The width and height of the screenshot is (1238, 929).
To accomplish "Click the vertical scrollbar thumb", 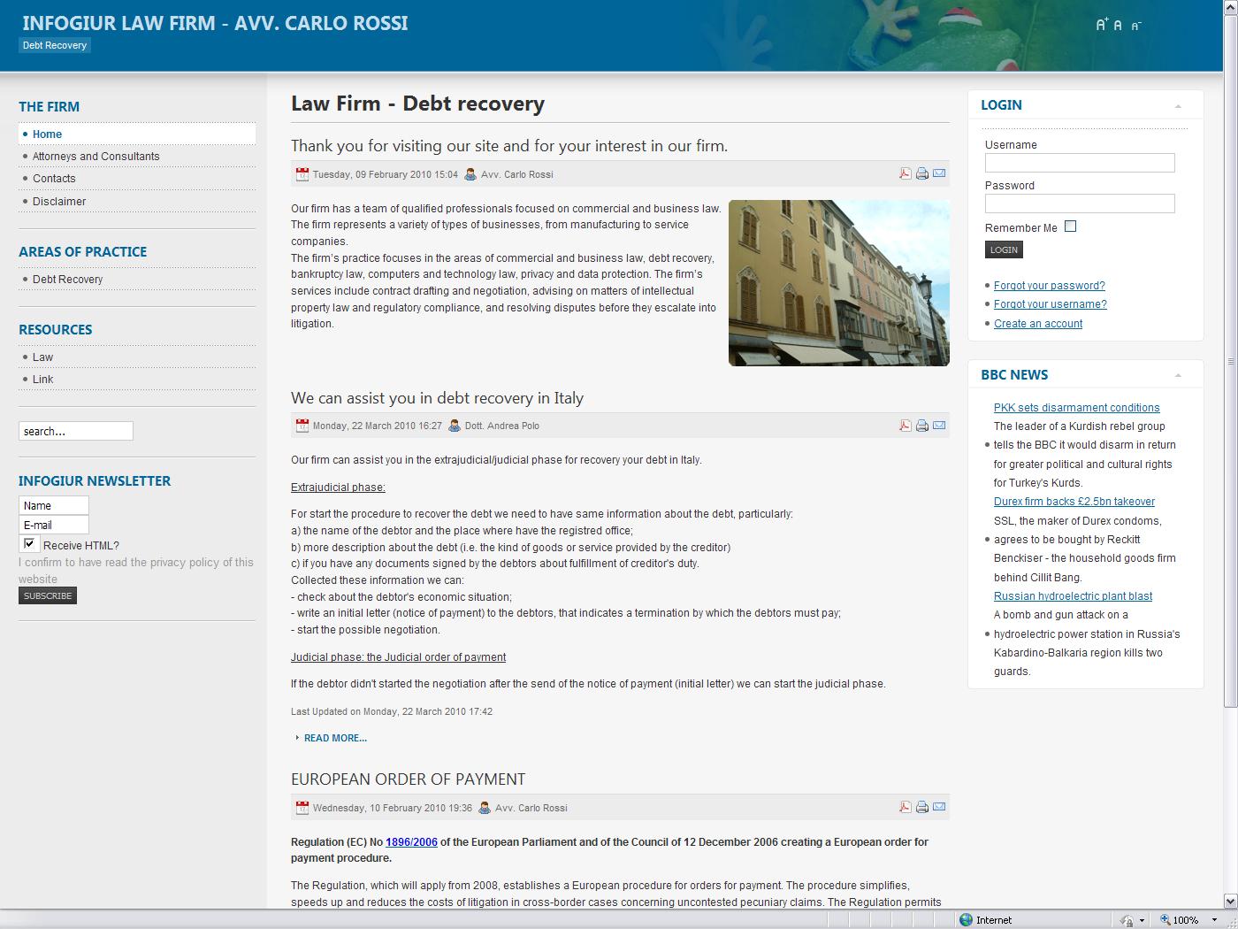I will (x=1230, y=361).
